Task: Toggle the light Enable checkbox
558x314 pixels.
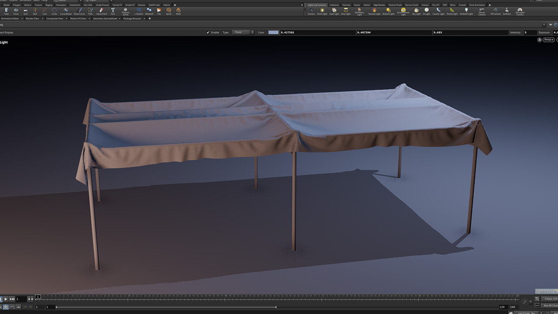Action: [x=208, y=33]
